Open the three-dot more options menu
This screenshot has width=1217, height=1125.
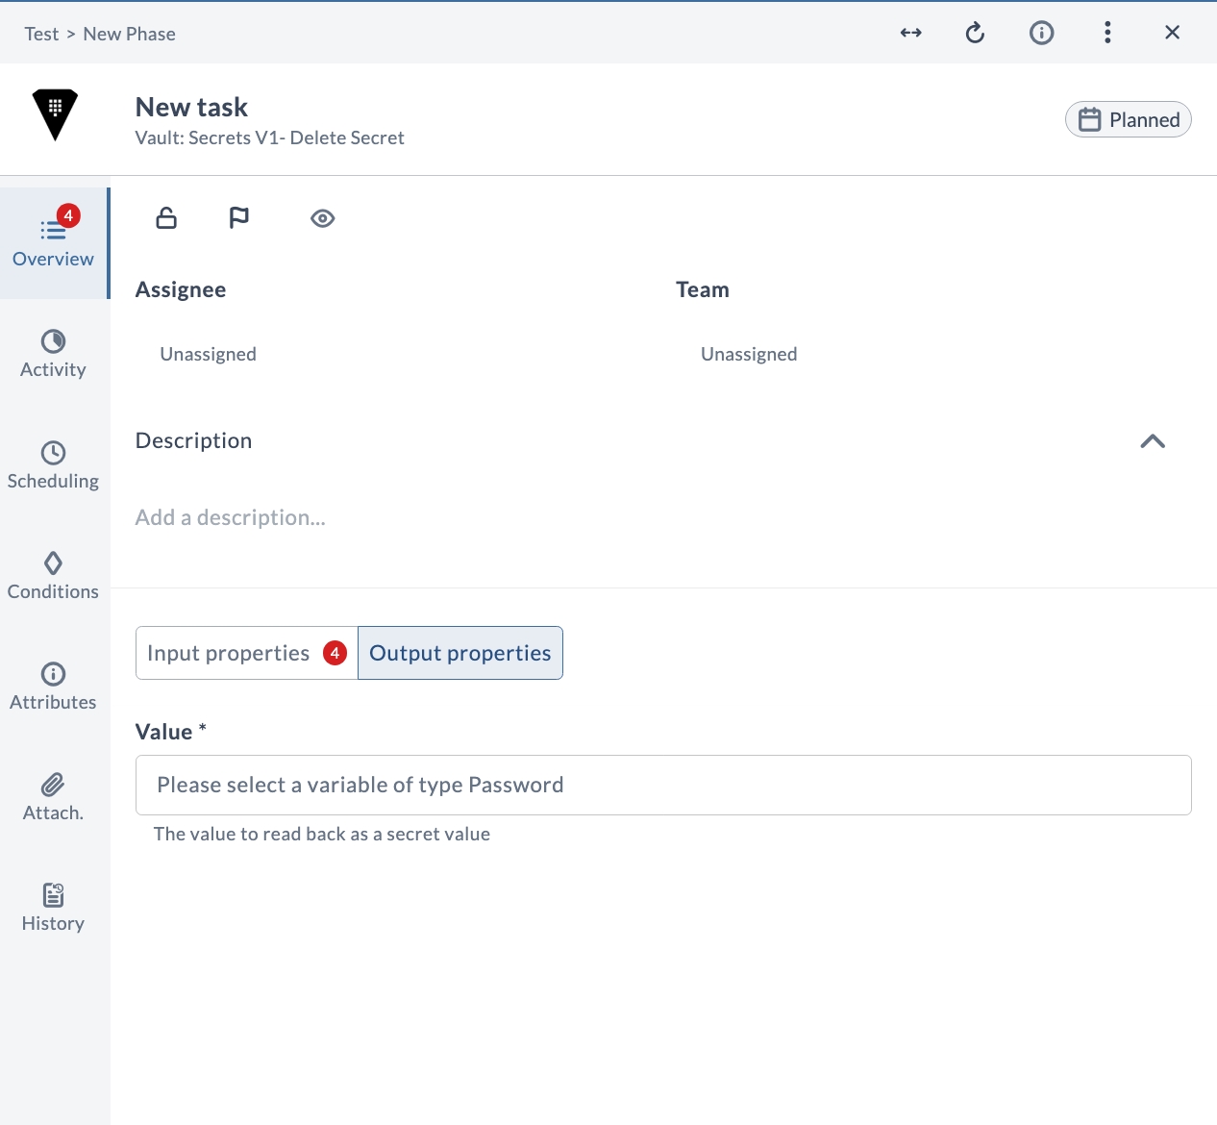click(1107, 33)
